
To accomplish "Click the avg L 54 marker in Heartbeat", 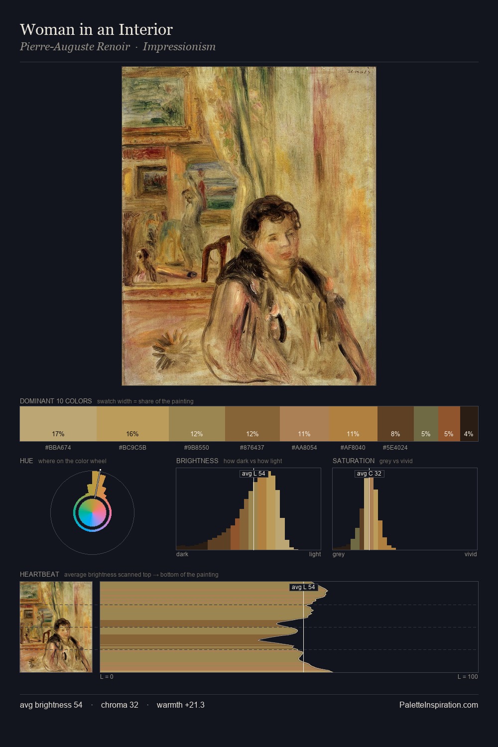I will [303, 587].
